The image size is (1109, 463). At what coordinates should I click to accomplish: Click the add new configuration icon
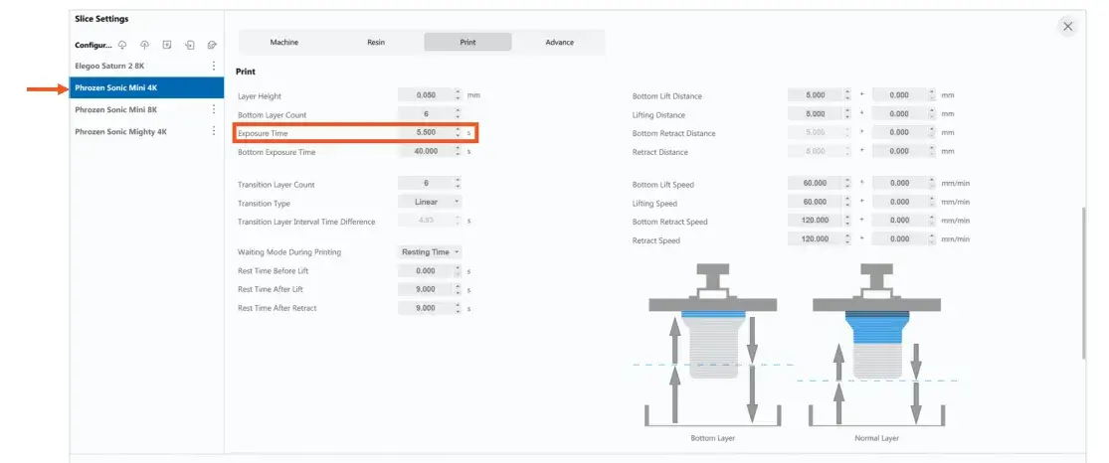167,45
